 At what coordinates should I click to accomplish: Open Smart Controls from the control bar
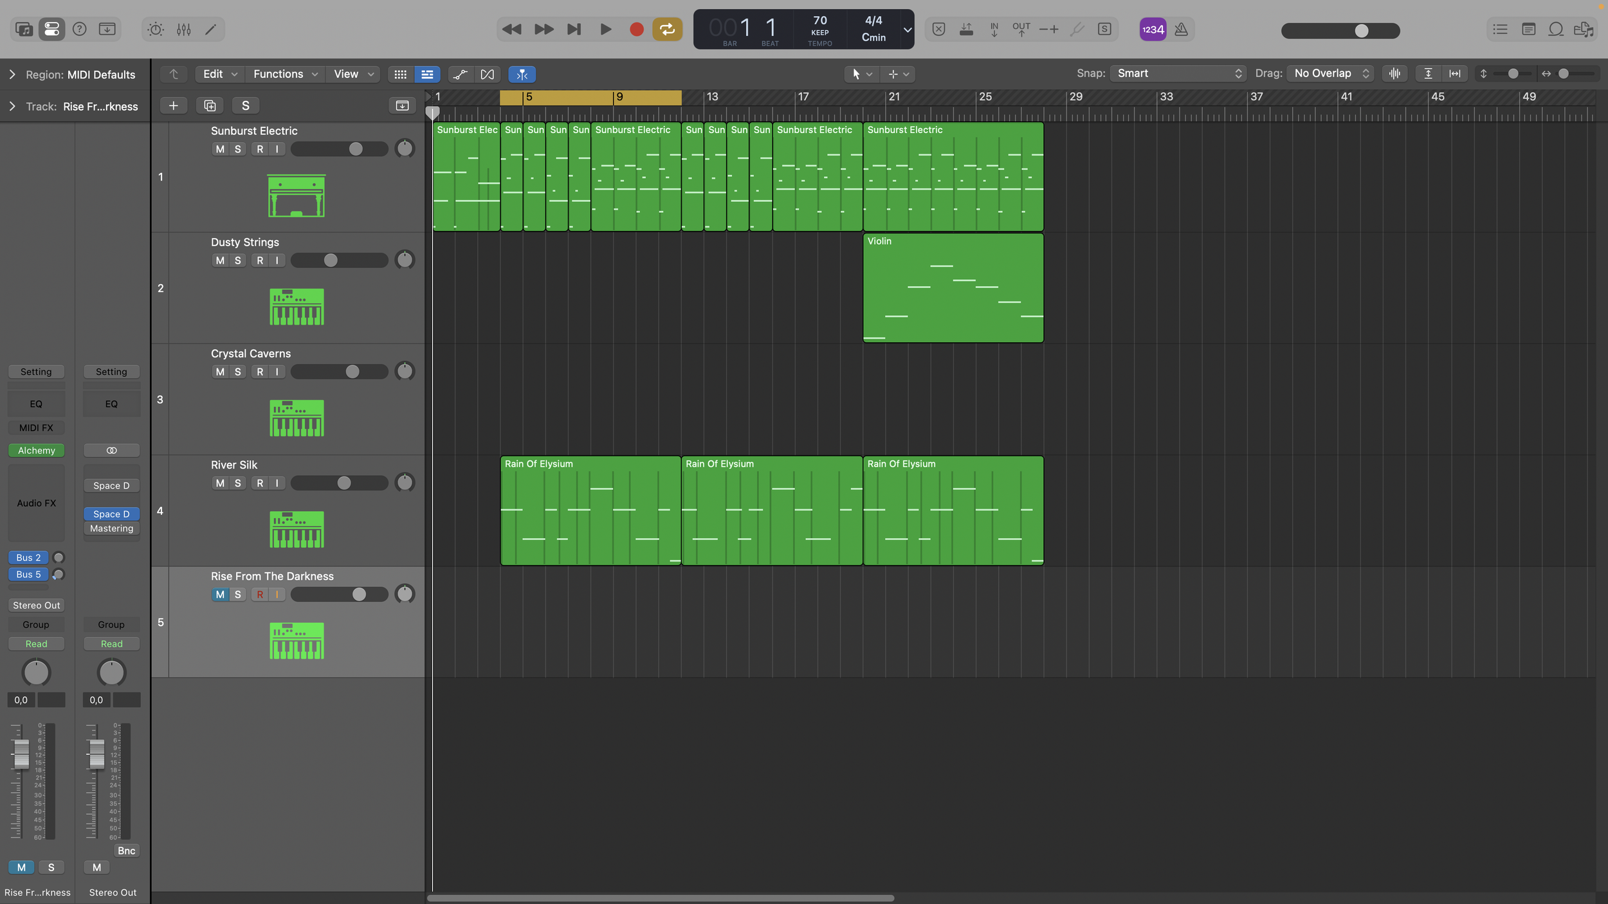coord(156,30)
